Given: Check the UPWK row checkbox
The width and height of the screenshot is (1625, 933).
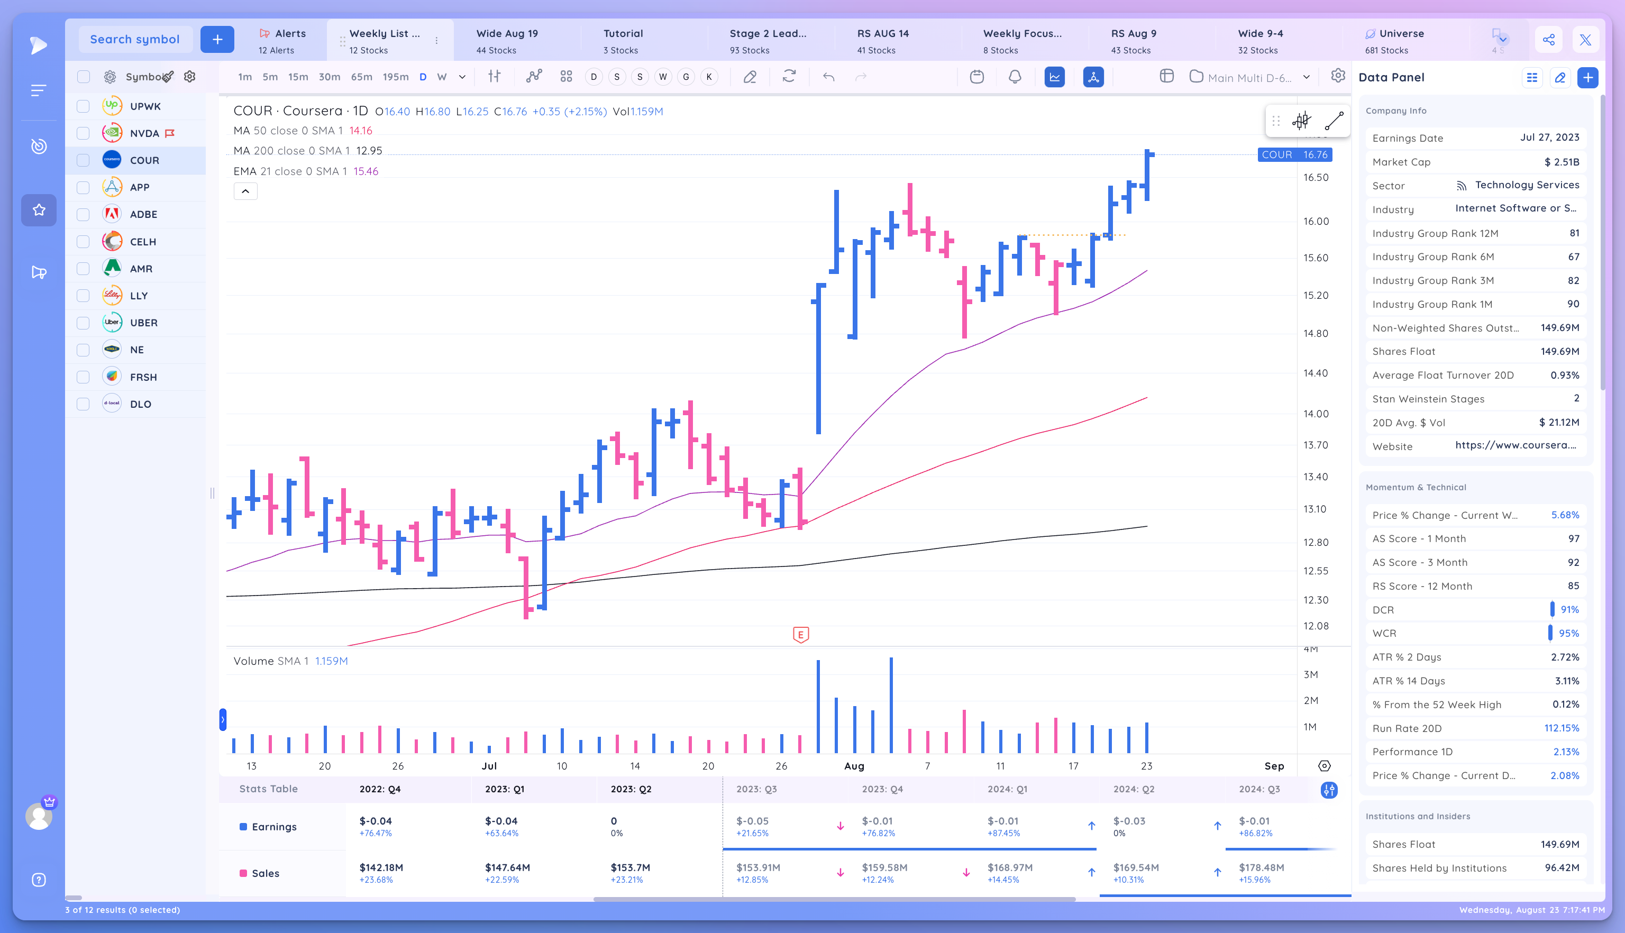Looking at the screenshot, I should pos(83,106).
